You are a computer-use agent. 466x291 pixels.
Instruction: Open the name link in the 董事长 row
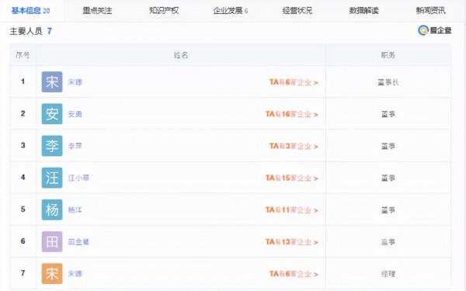75,82
